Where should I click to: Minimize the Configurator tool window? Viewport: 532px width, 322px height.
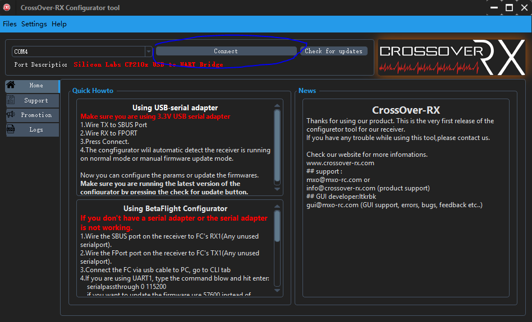(x=494, y=7)
